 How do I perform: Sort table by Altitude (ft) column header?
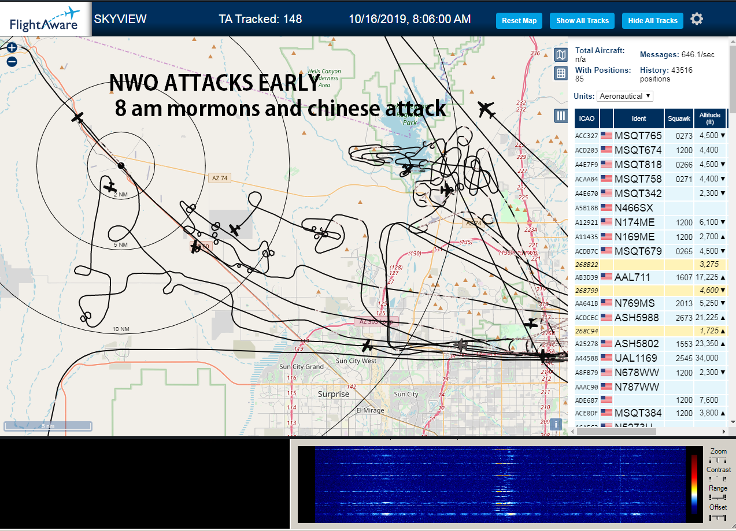click(710, 118)
